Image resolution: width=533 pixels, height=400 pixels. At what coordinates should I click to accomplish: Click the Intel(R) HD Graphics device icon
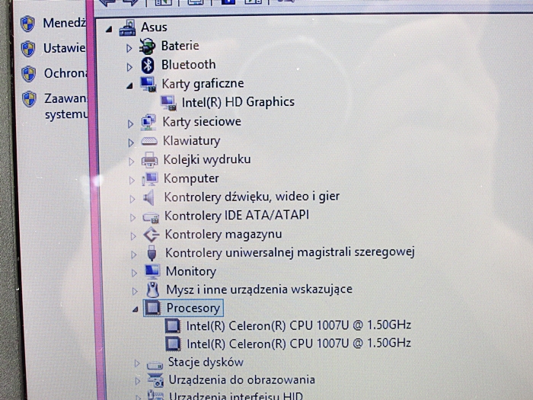pos(168,103)
